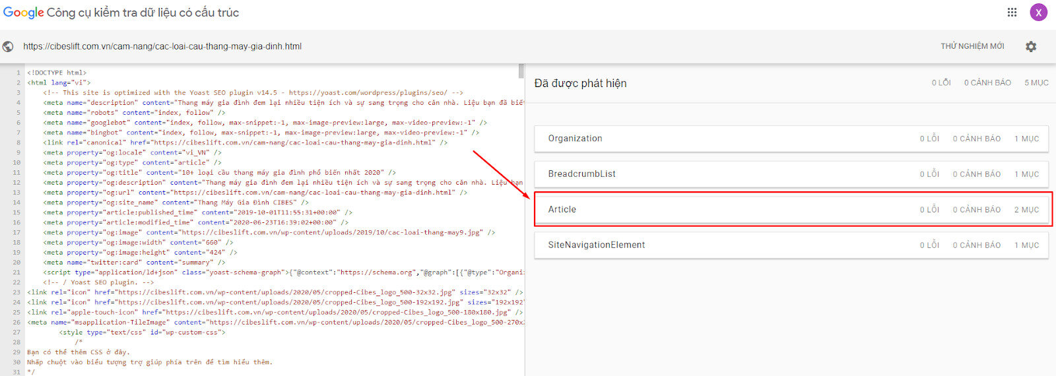Expand the SiteNavigationElement result row
The height and width of the screenshot is (376, 1056).
coord(791,245)
